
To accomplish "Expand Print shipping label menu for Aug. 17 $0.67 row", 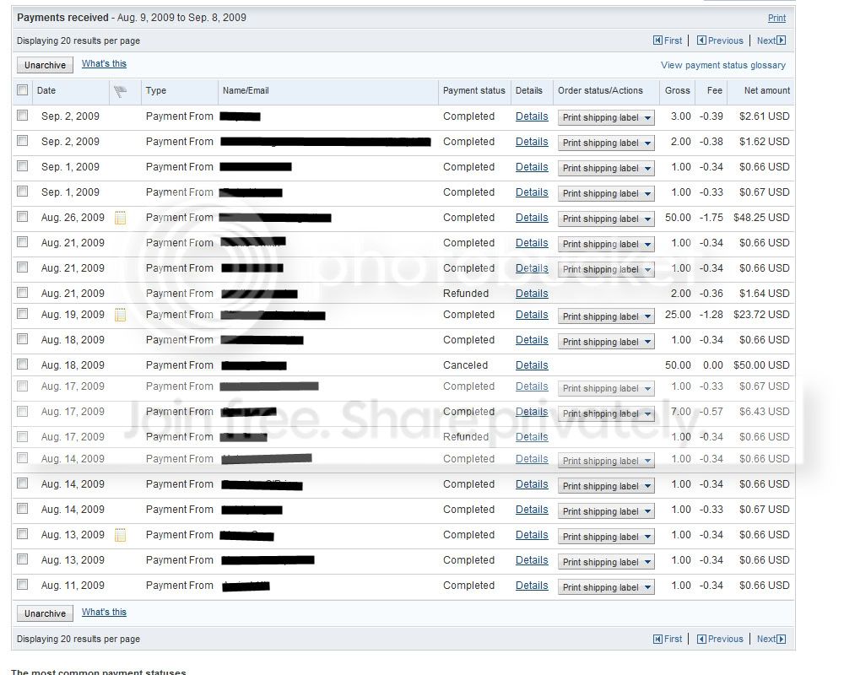I will (606, 388).
